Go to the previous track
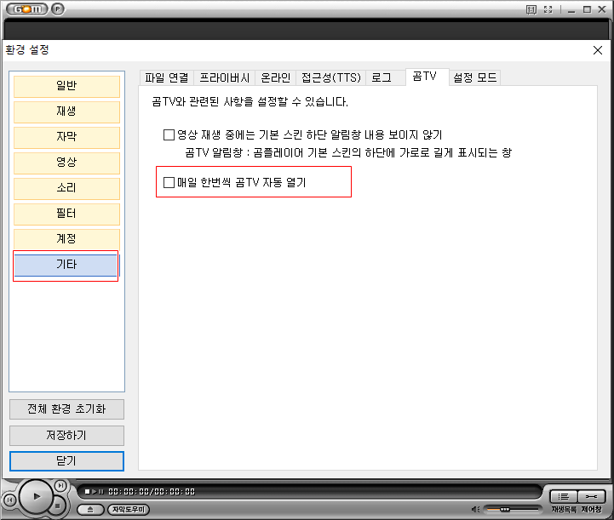The image size is (614, 520). (9, 500)
